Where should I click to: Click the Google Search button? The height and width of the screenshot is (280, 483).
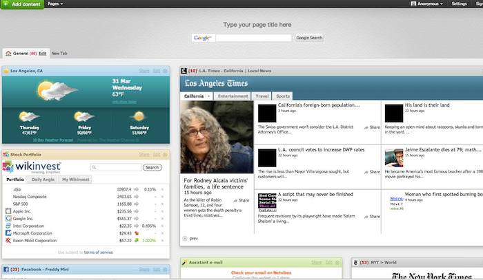[309, 38]
